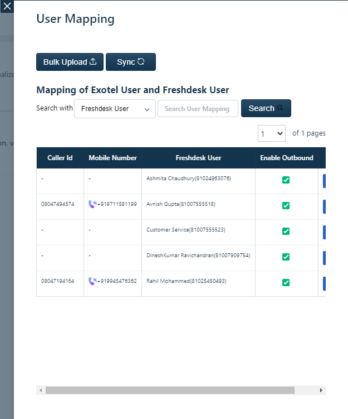Image resolution: width=348 pixels, height=419 pixels.
Task: Click blue action button in Avnish Gupta row
Action: click(324, 207)
